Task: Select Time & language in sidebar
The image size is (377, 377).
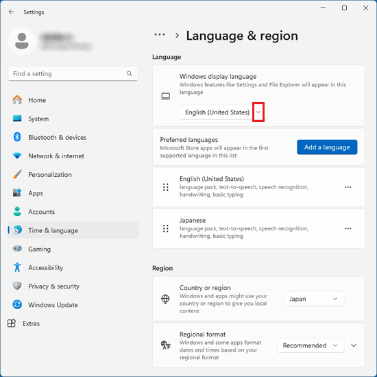Action: click(x=73, y=230)
